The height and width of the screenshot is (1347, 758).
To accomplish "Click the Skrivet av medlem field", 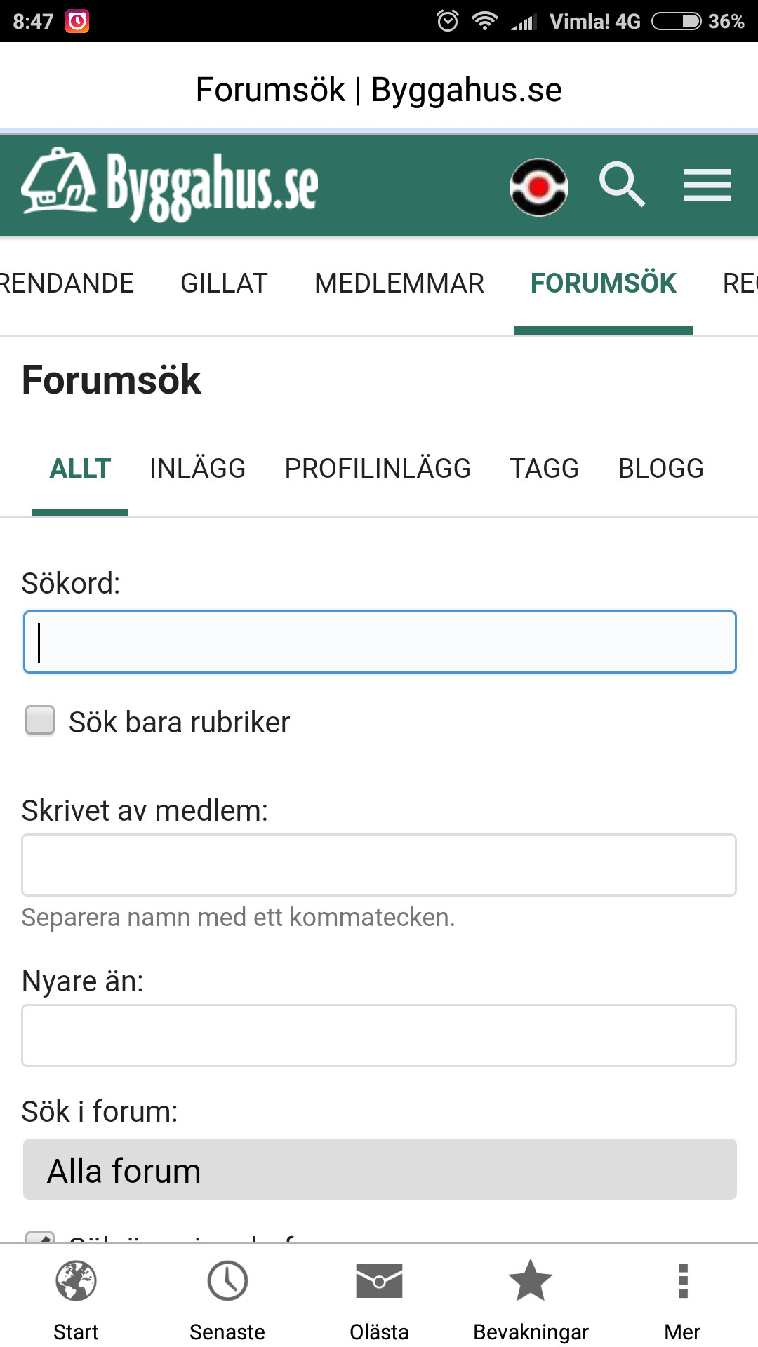I will pos(379,865).
